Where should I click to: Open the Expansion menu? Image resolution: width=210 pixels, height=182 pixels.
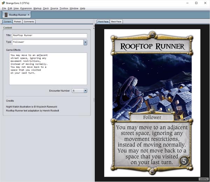click(x=26, y=8)
